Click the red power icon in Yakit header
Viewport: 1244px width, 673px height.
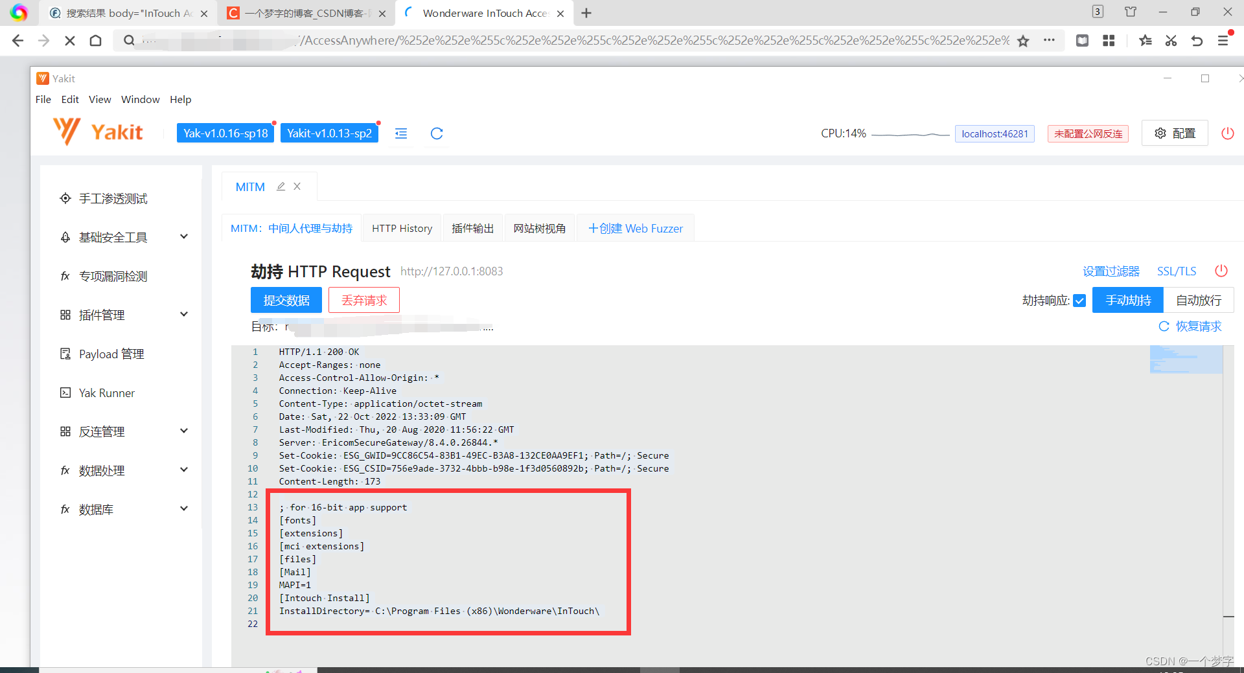click(1227, 133)
